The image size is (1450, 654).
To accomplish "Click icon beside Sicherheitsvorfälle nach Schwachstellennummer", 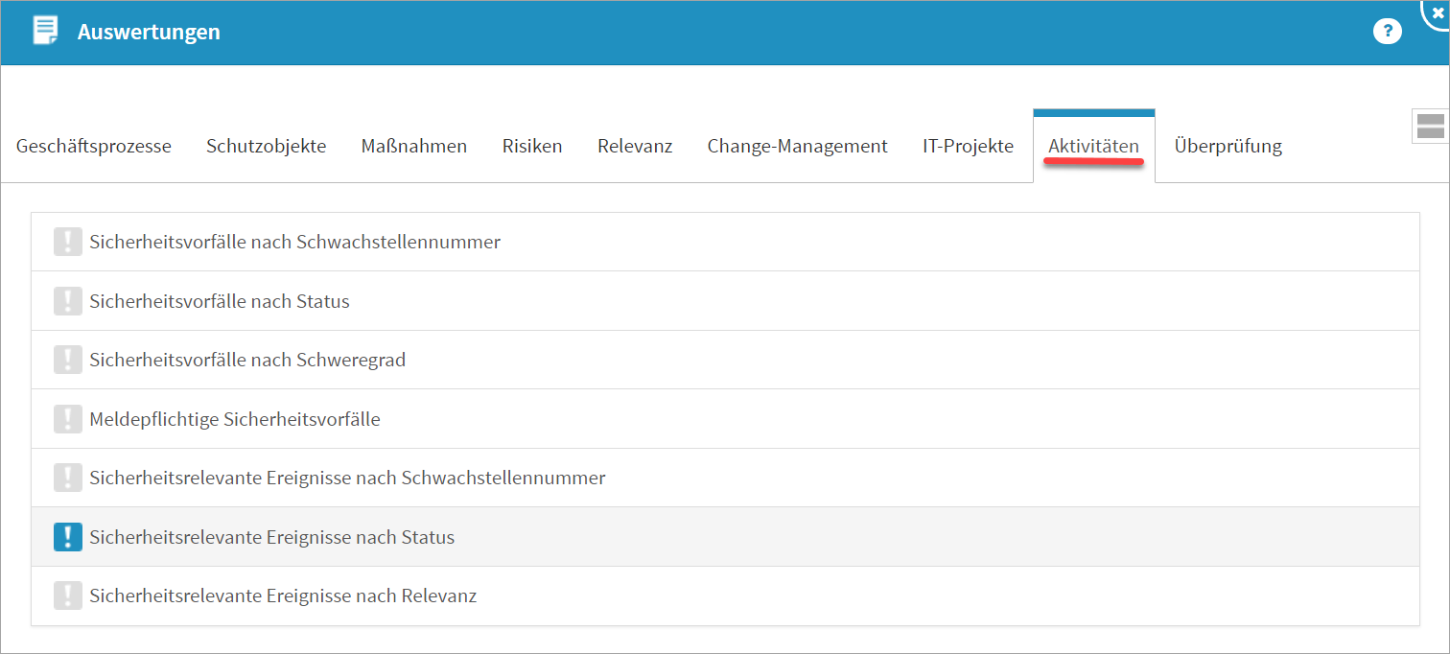I will coord(68,243).
